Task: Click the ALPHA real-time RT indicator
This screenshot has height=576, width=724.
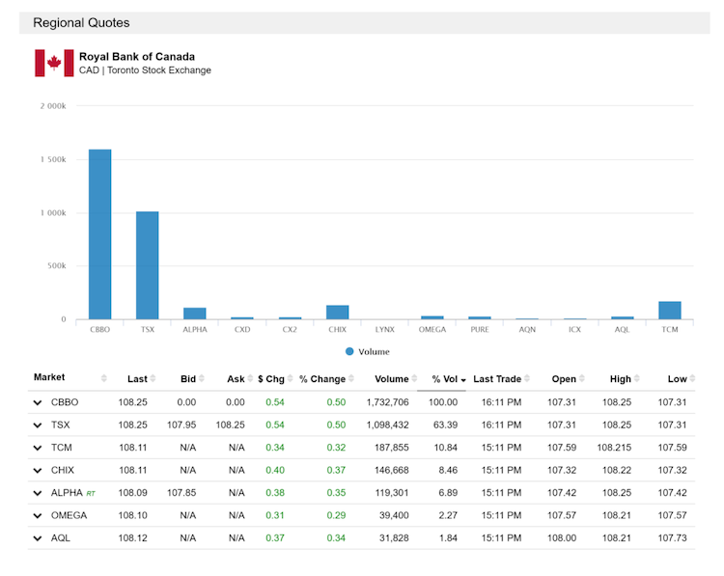Action: click(91, 492)
